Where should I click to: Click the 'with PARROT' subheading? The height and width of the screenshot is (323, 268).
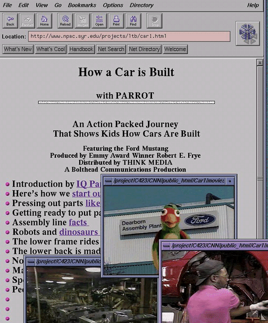(125, 96)
